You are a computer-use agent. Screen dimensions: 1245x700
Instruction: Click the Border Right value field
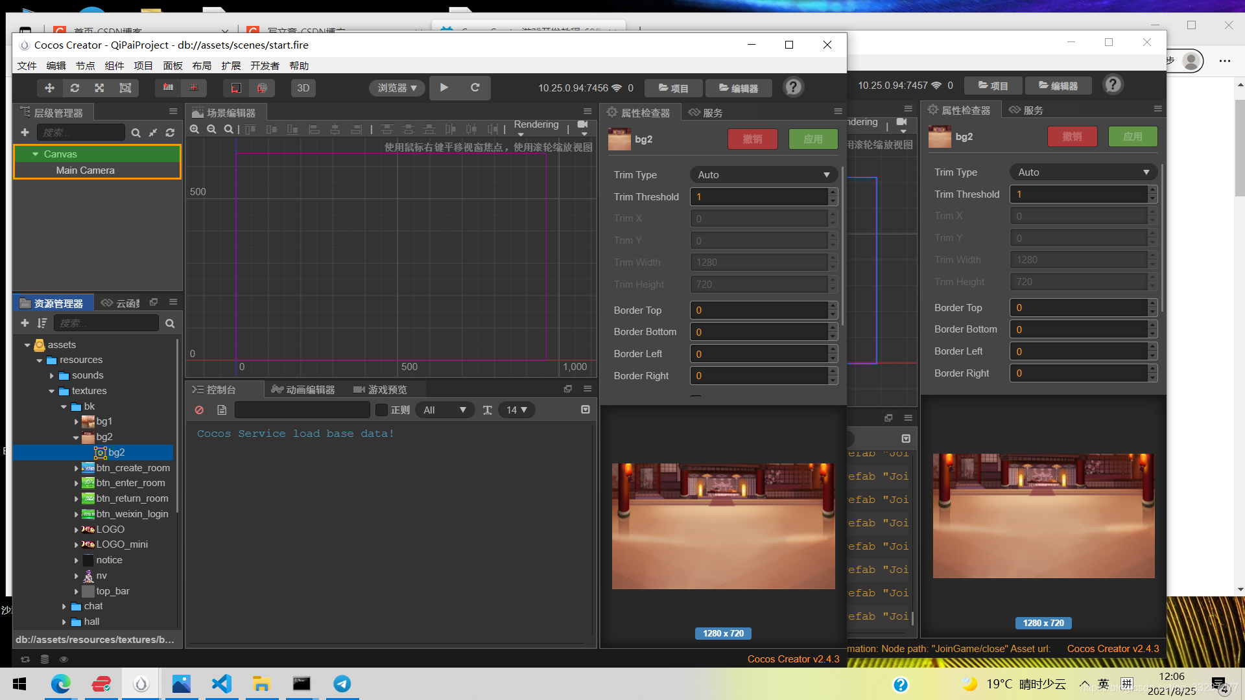pyautogui.click(x=759, y=376)
